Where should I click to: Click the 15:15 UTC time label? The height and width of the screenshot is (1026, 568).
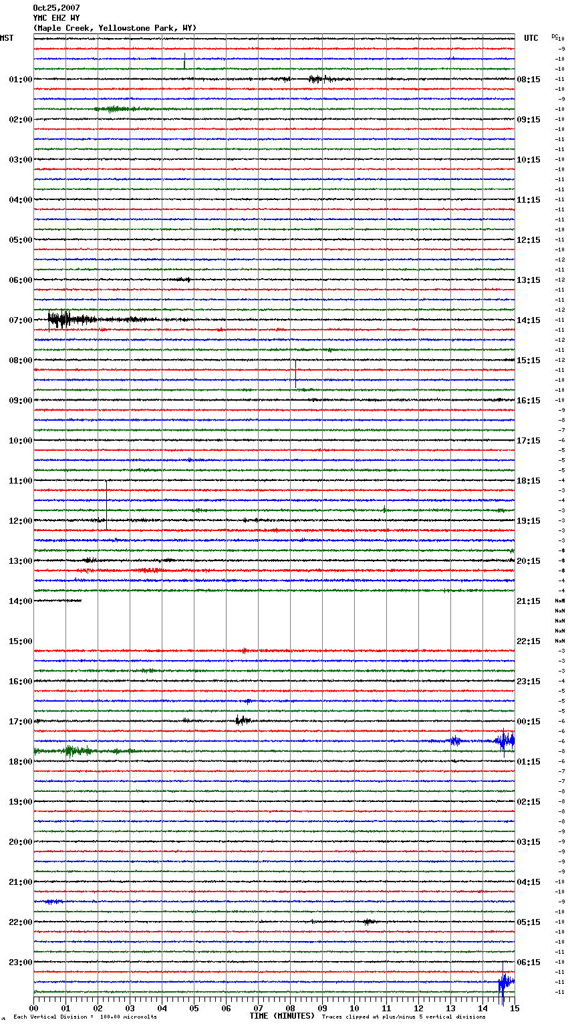click(529, 361)
